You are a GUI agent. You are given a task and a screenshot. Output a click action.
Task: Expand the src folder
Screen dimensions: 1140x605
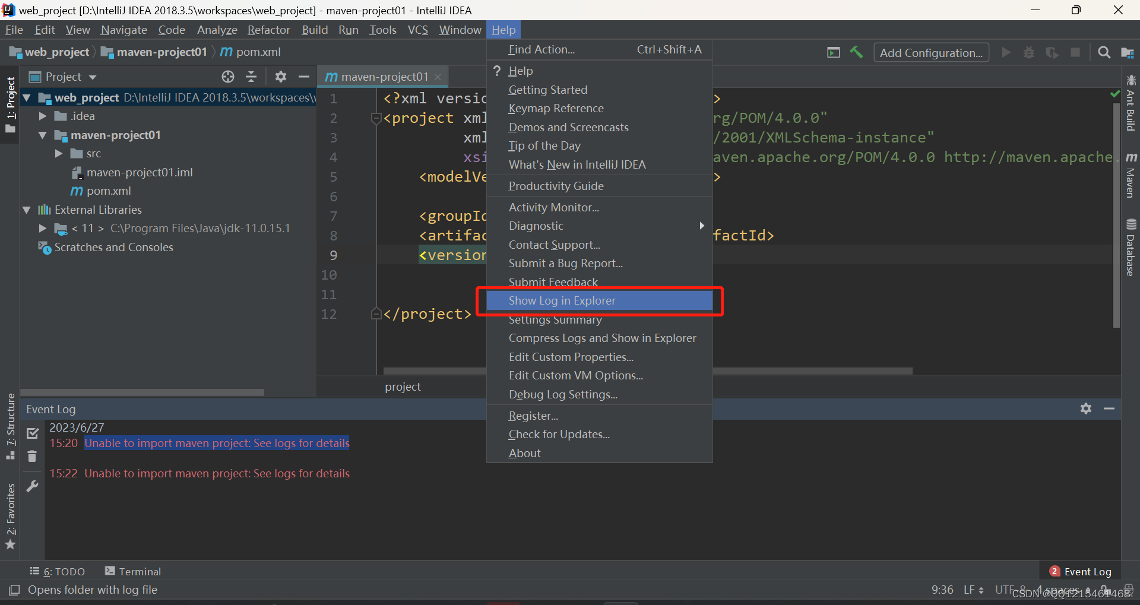(59, 154)
